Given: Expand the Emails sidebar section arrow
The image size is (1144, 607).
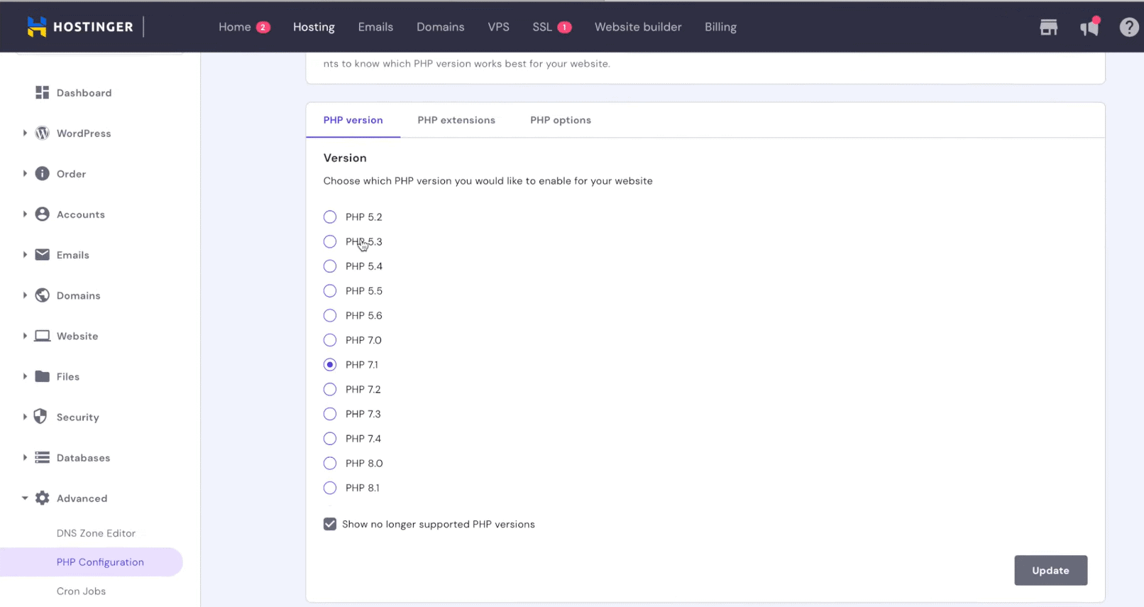Looking at the screenshot, I should (25, 255).
